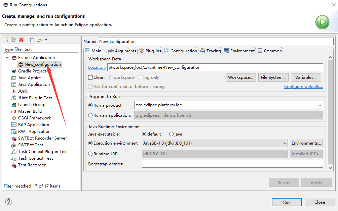Click the RAP Application icon
This screenshot has width=338, height=211.
[14, 124]
